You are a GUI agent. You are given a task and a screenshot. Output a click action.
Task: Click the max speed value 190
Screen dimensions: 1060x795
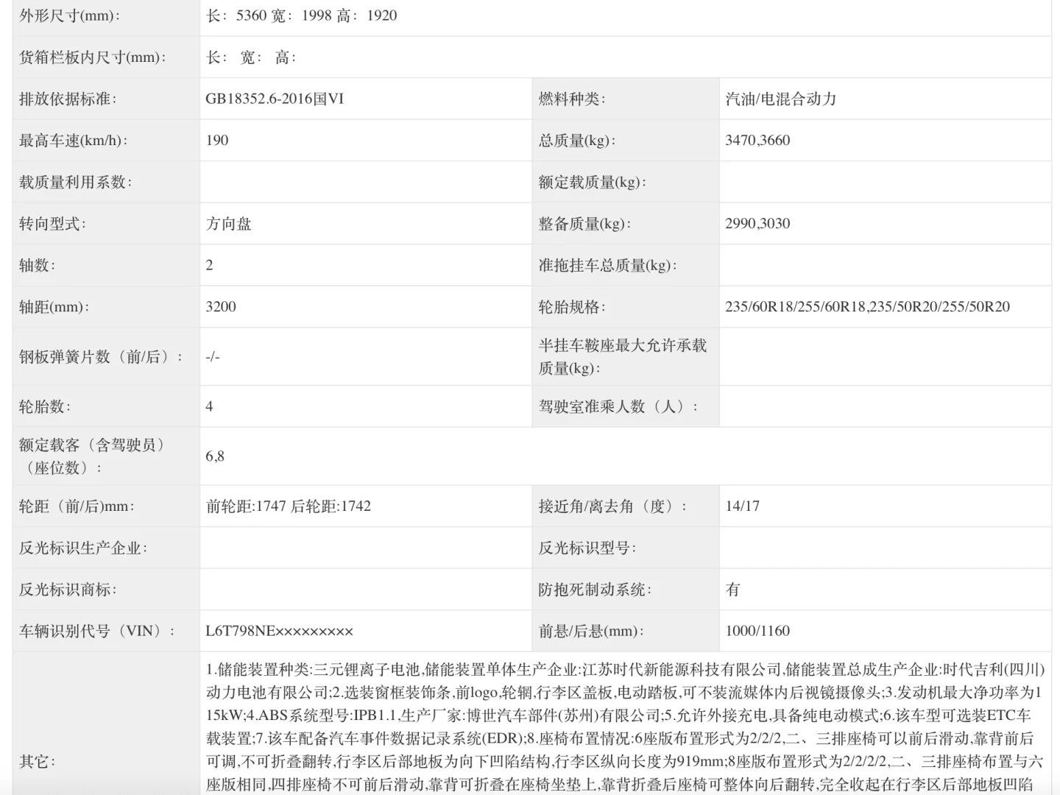(x=217, y=141)
